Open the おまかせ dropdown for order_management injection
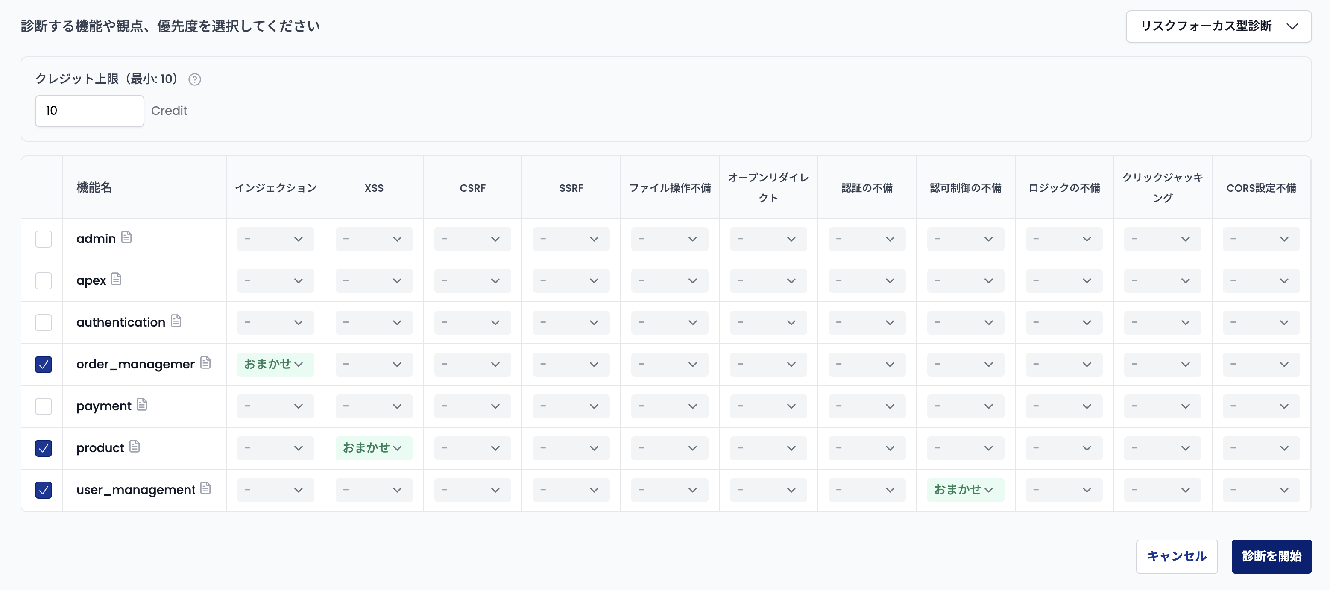This screenshot has width=1330, height=590. pos(275,364)
